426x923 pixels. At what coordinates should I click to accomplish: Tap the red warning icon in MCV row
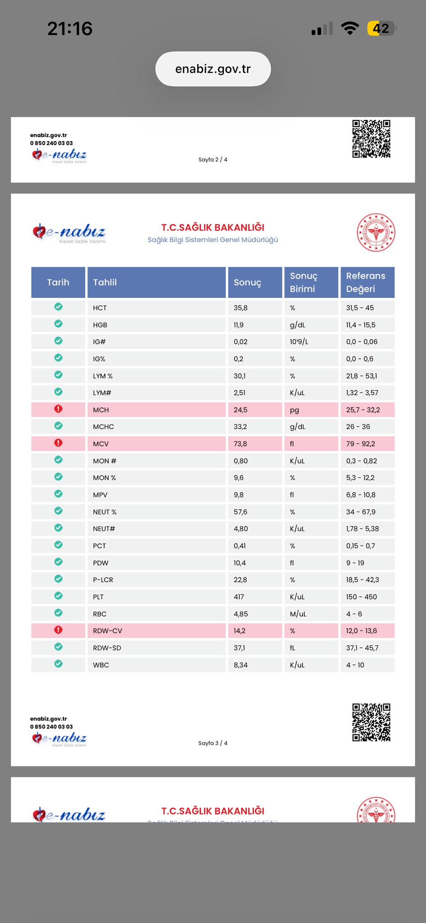tap(58, 443)
